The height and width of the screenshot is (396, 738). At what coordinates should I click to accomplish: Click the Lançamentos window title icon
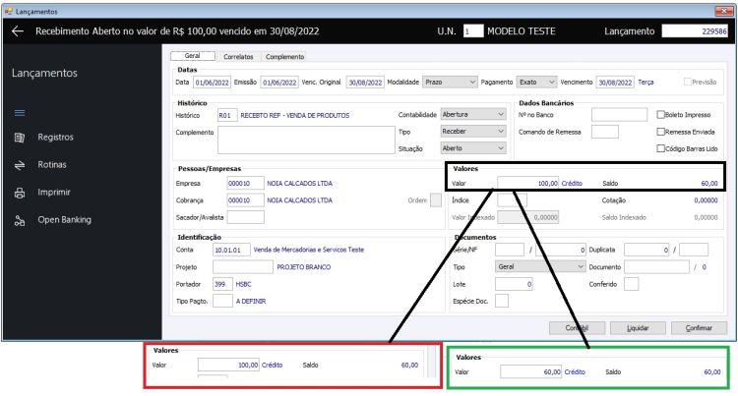click(x=9, y=11)
